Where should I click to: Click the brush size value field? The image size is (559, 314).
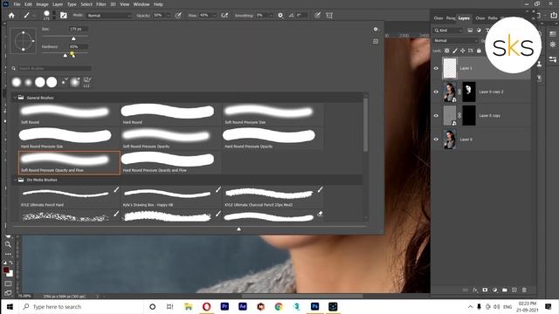(x=78, y=29)
